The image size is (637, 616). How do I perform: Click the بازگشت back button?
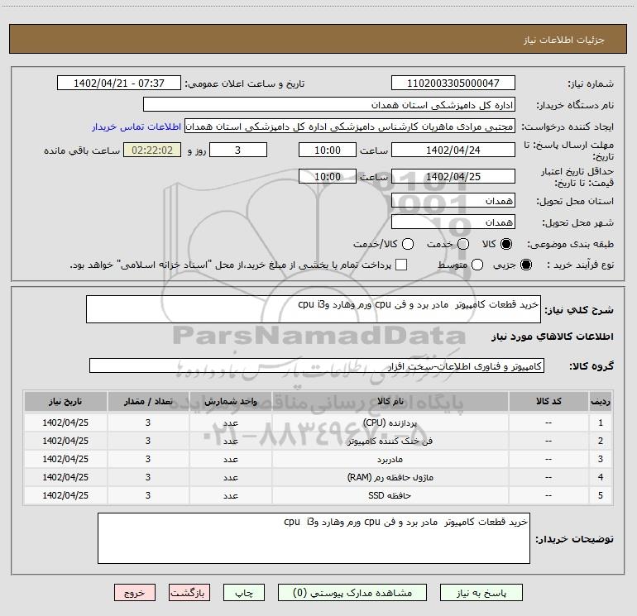189,593
